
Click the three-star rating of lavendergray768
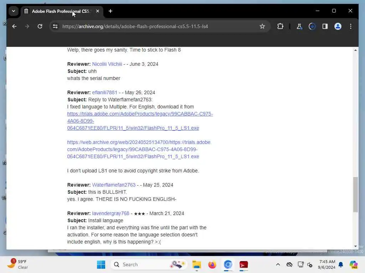(139, 214)
